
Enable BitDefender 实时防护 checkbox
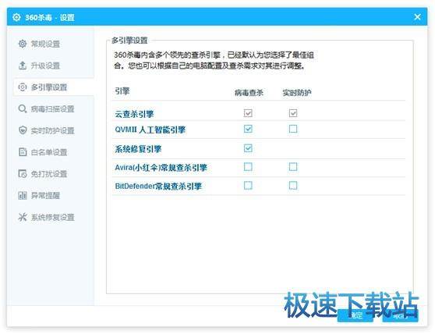293,186
